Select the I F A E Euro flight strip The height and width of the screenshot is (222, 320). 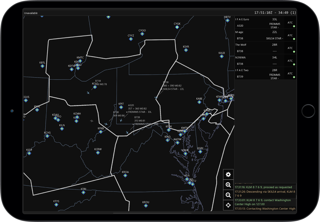point(259,22)
